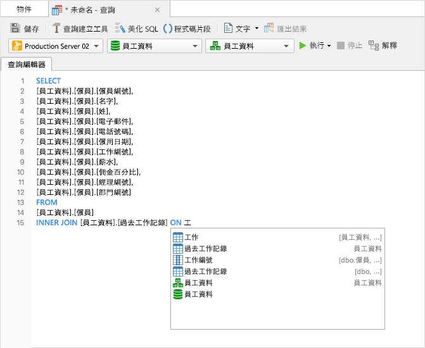Click the 文字 document icon

228,28
